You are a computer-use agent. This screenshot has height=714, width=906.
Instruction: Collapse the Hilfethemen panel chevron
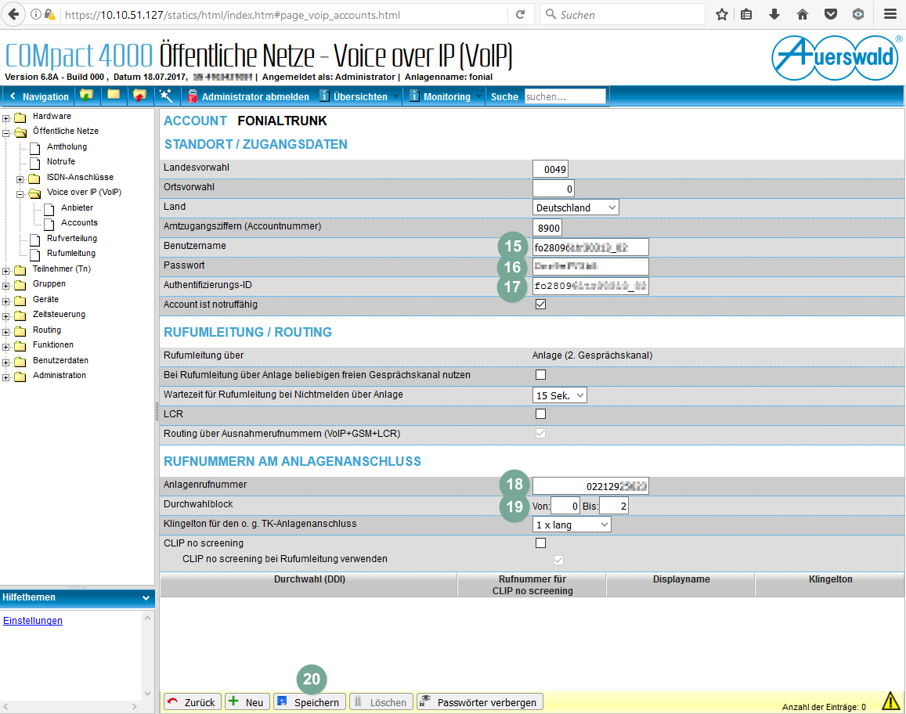coord(146,598)
